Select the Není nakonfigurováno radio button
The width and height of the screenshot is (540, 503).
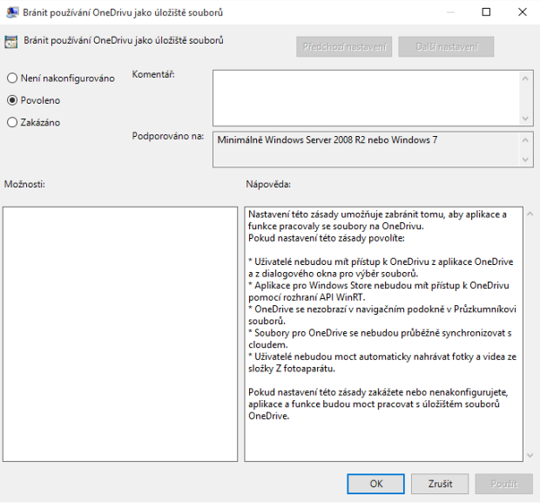pos(12,78)
